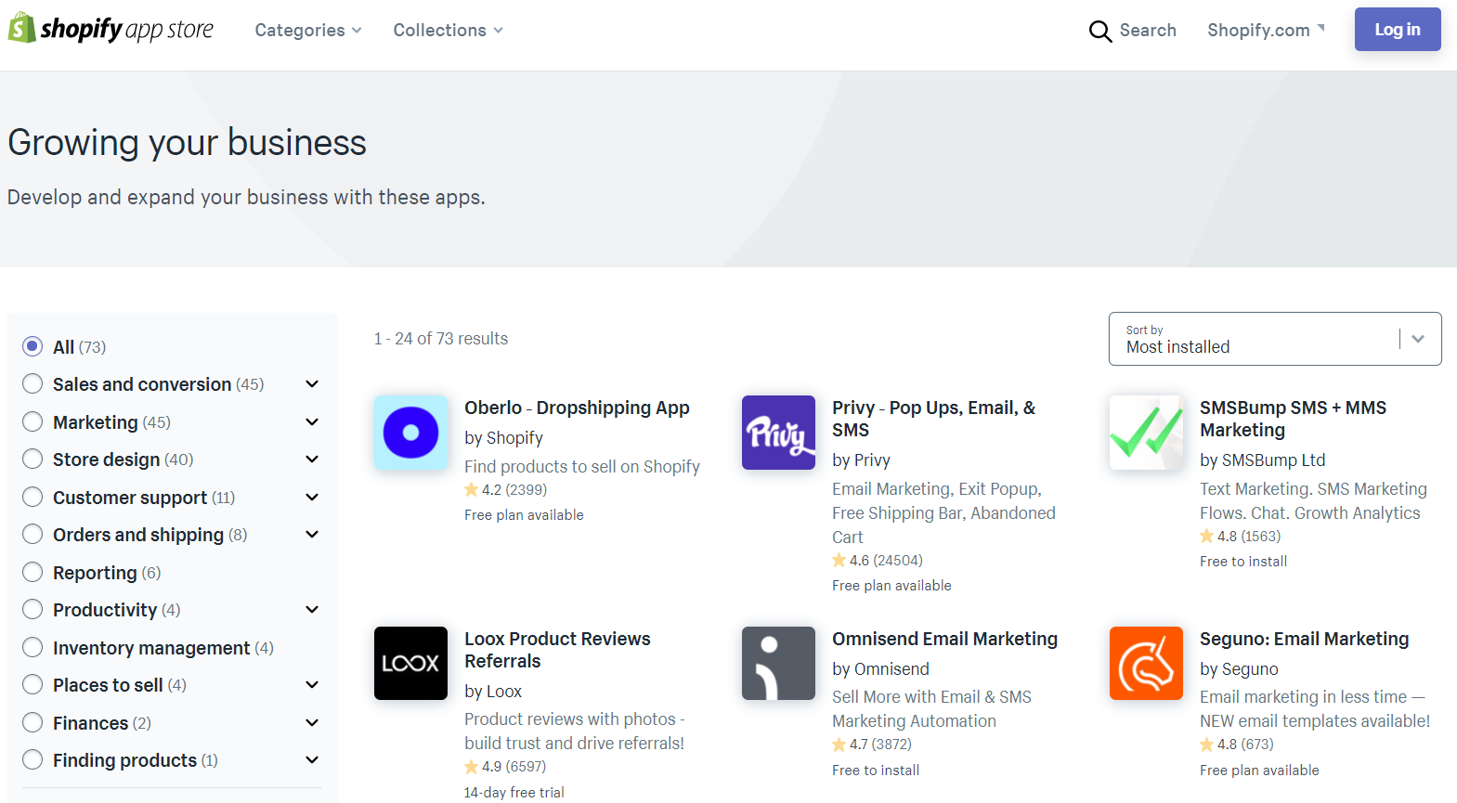
Task: Click the Seguno orange app icon
Action: [1146, 663]
